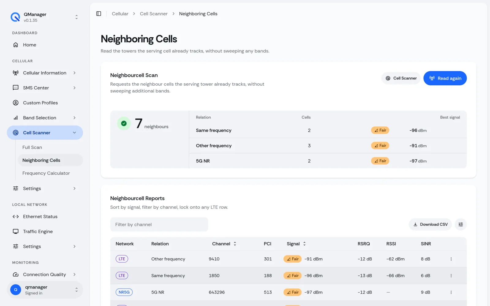Click the Connection Quality gauge icon
This screenshot has height=306, width=490.
(16, 274)
